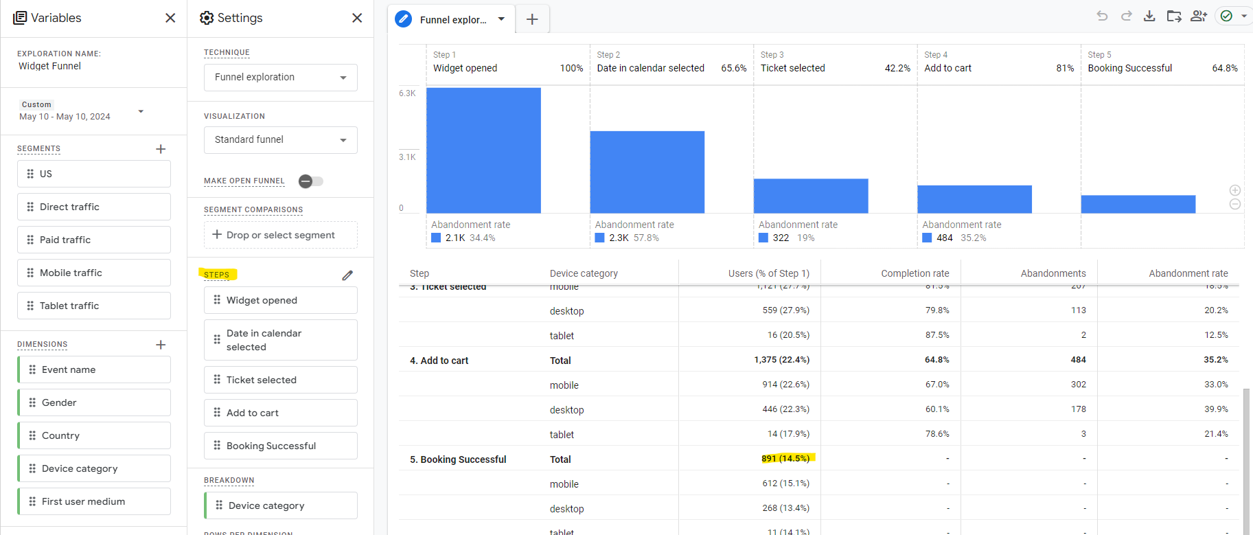Zoom in on the funnel chart

point(1234,190)
